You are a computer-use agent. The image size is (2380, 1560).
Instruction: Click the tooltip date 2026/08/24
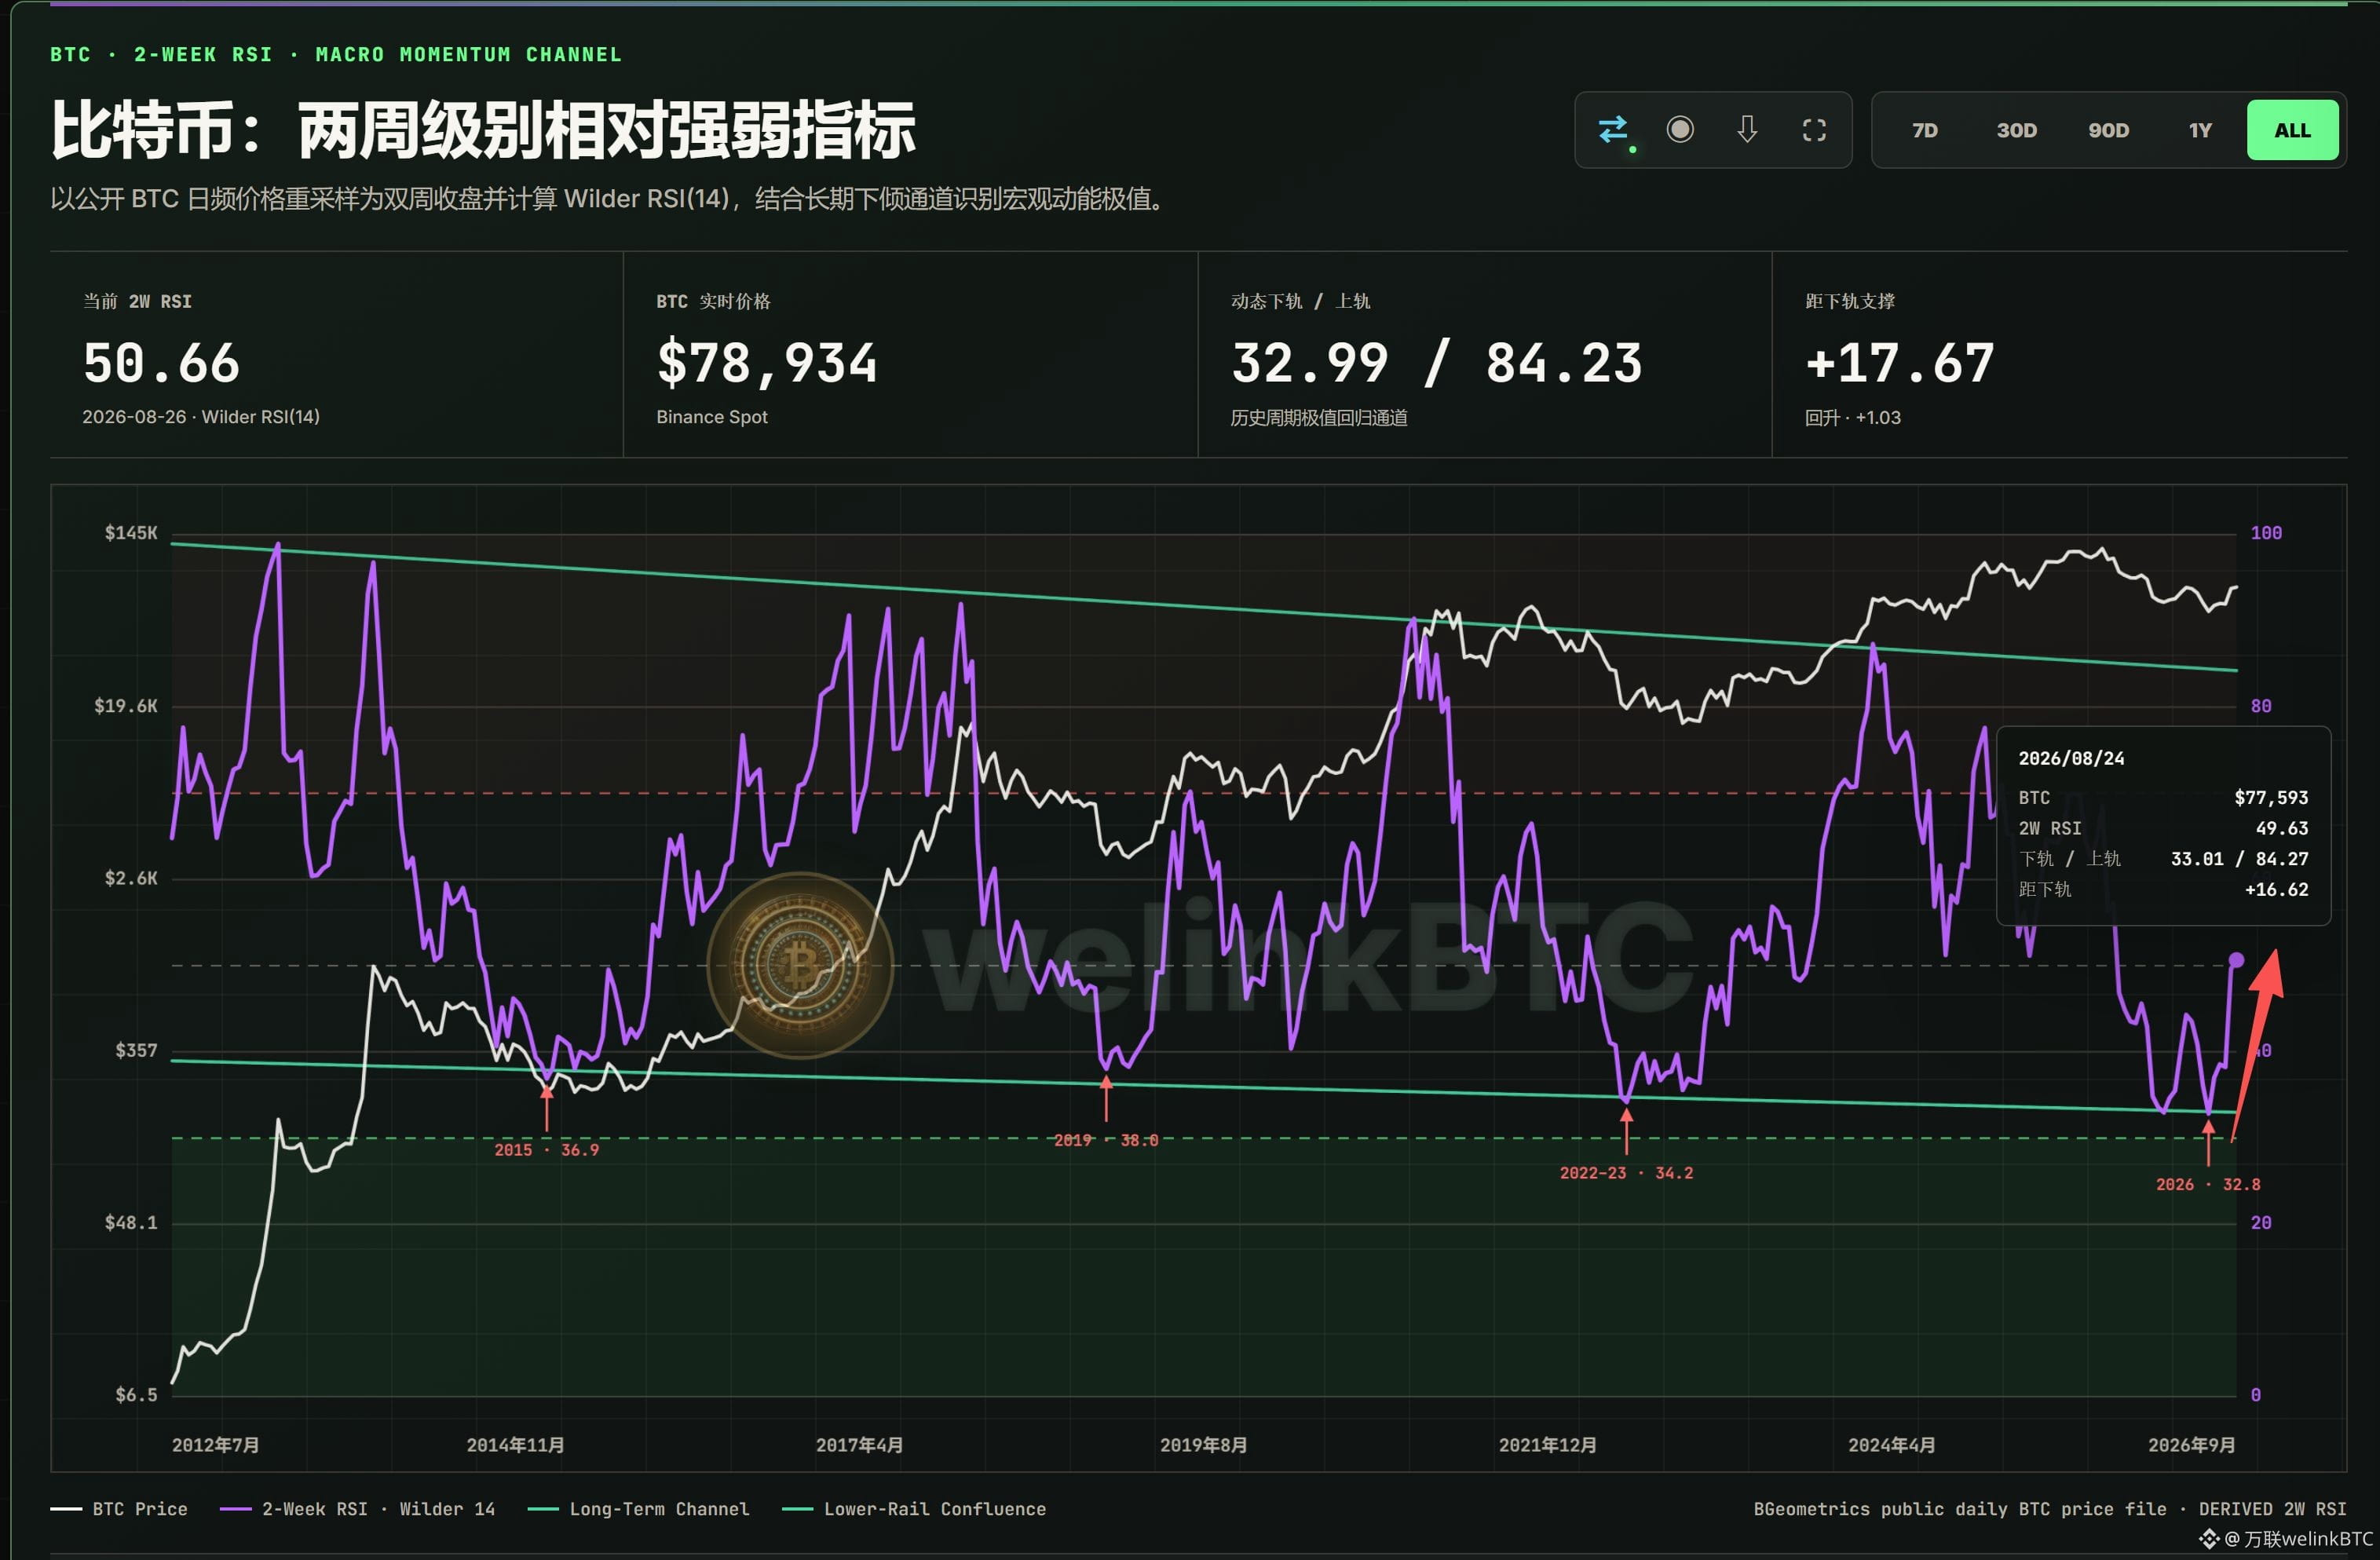(x=2071, y=759)
